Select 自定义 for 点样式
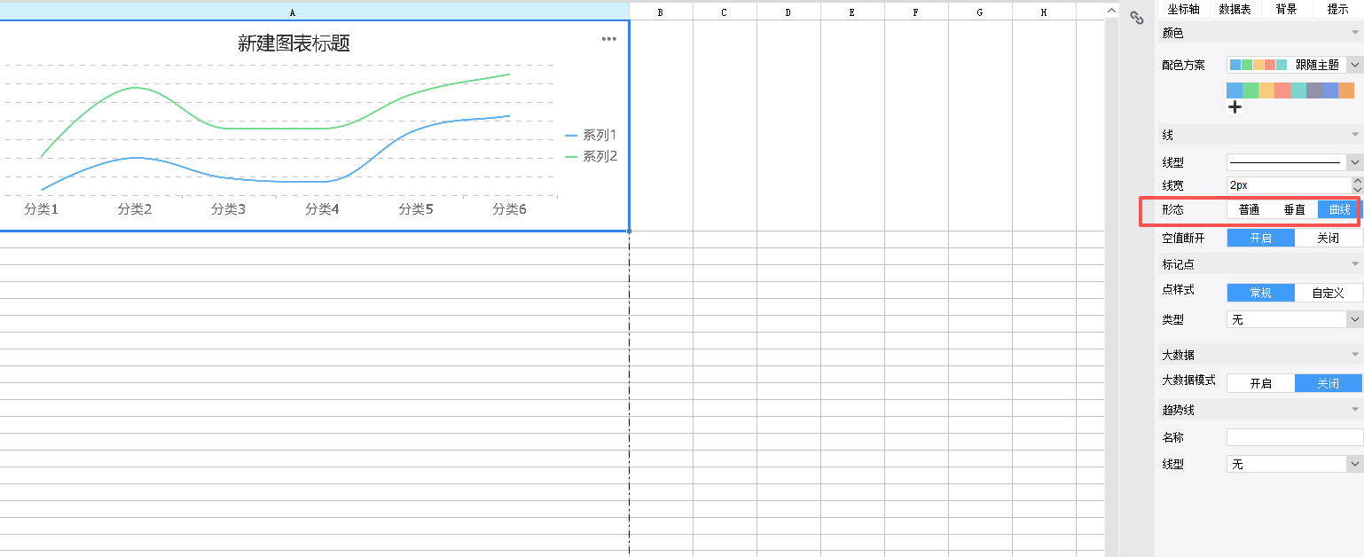Viewport: 1364px width, 557px height. coord(1329,293)
